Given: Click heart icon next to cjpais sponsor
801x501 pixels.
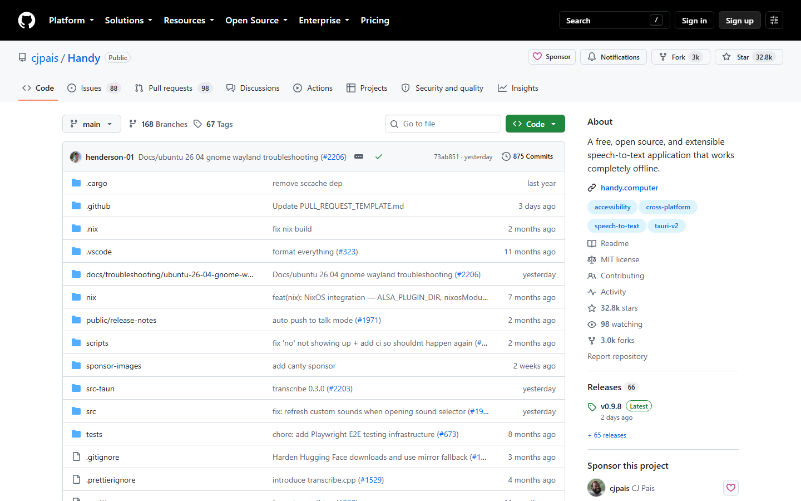Looking at the screenshot, I should [731, 488].
